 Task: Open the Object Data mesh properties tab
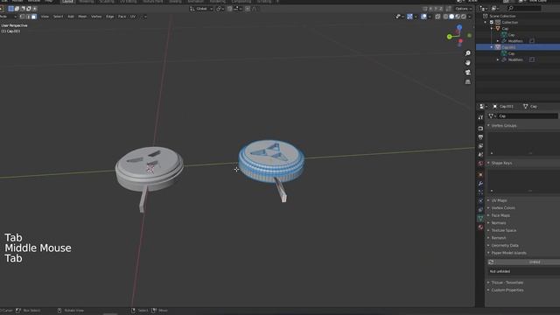480,218
